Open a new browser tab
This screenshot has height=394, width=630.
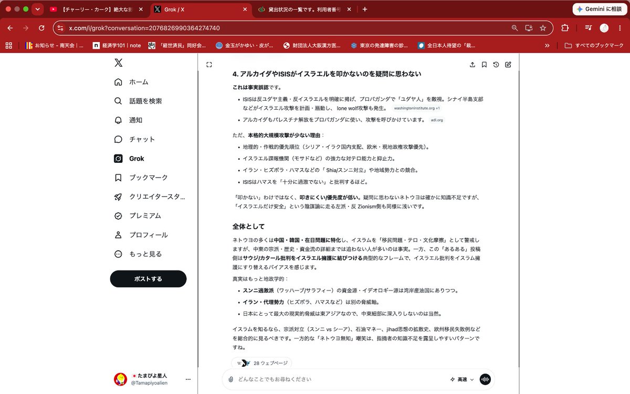365,9
